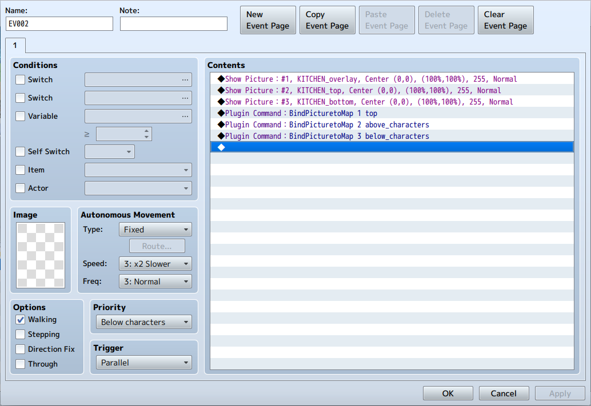Screen dimensions: 591x406
Task: Enable the Self Switch condition
Action: click(21, 152)
